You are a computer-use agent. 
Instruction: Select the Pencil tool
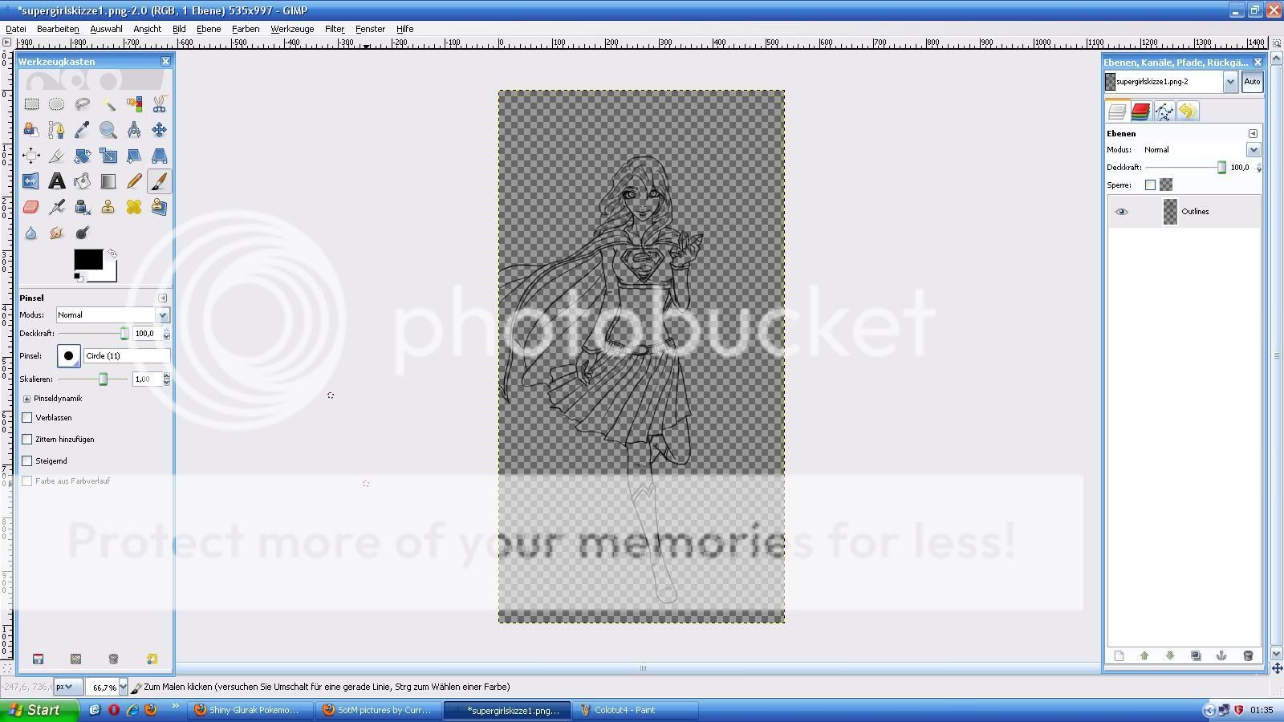tap(133, 181)
